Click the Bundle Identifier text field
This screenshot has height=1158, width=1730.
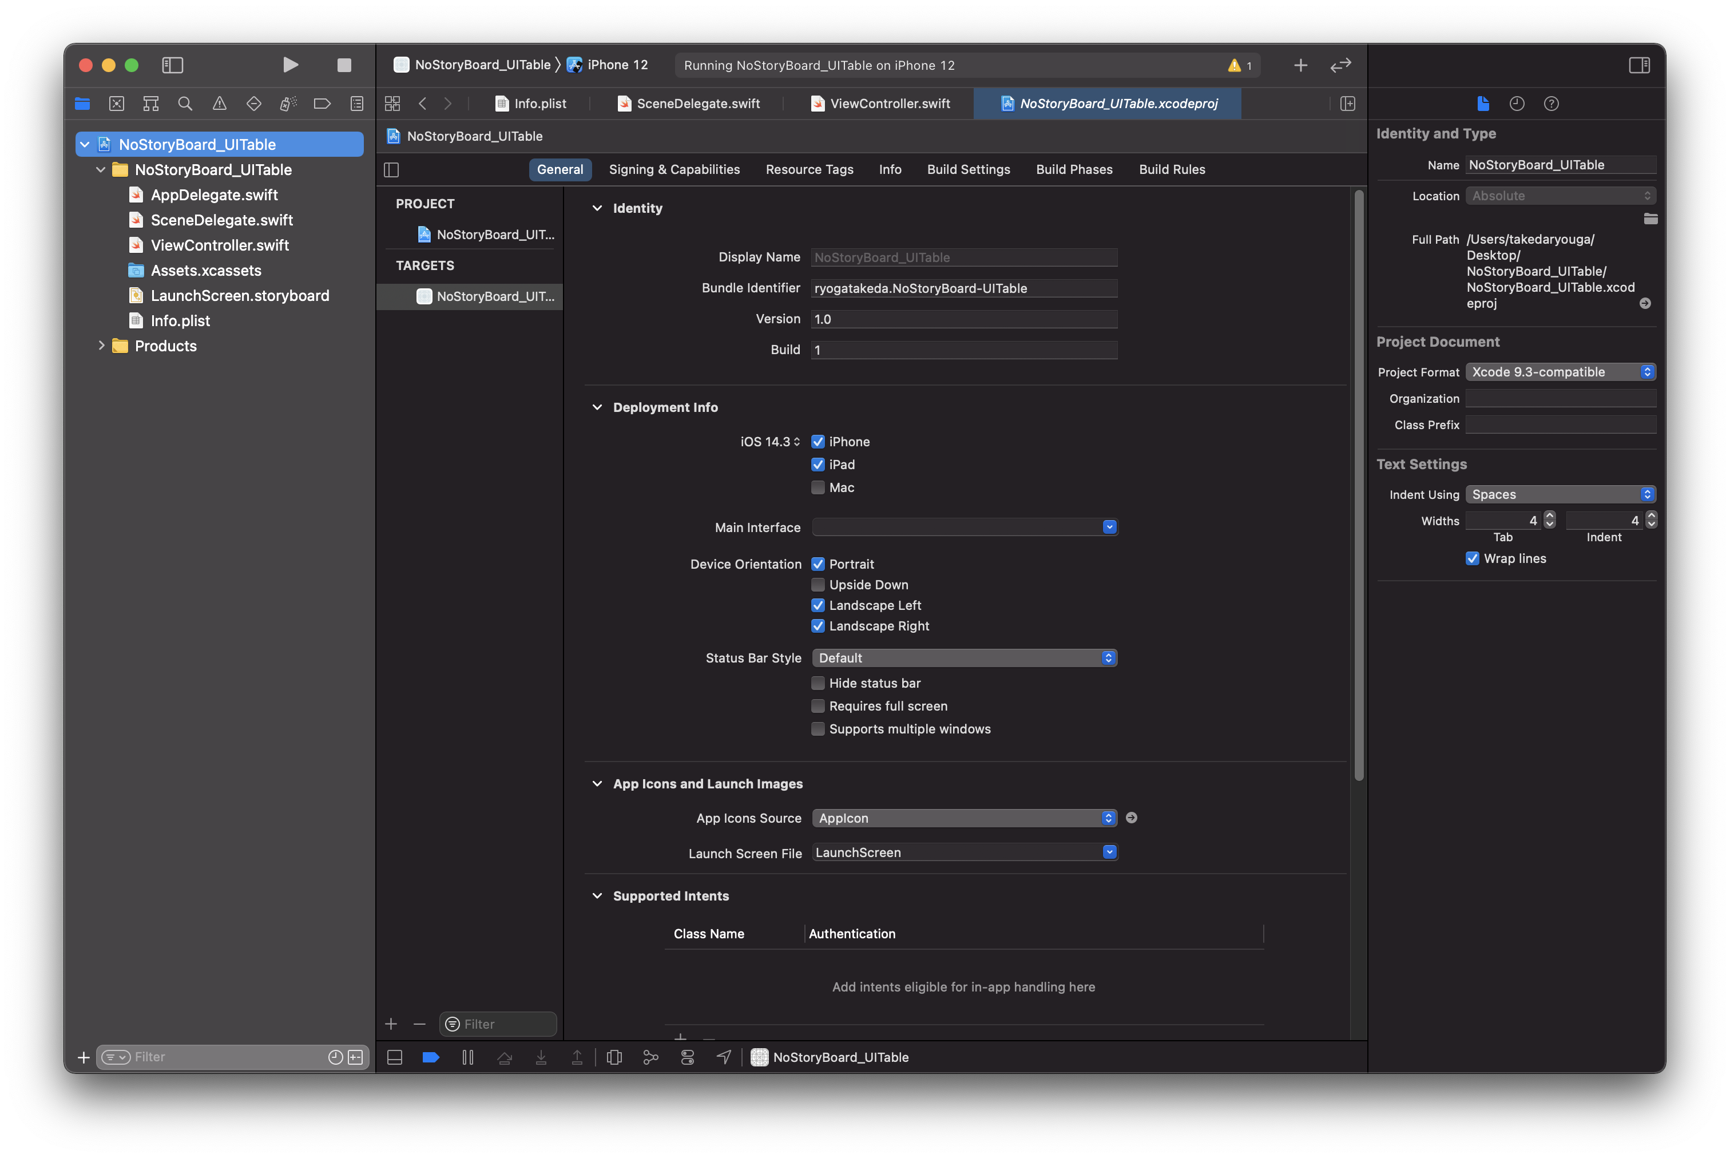963,288
